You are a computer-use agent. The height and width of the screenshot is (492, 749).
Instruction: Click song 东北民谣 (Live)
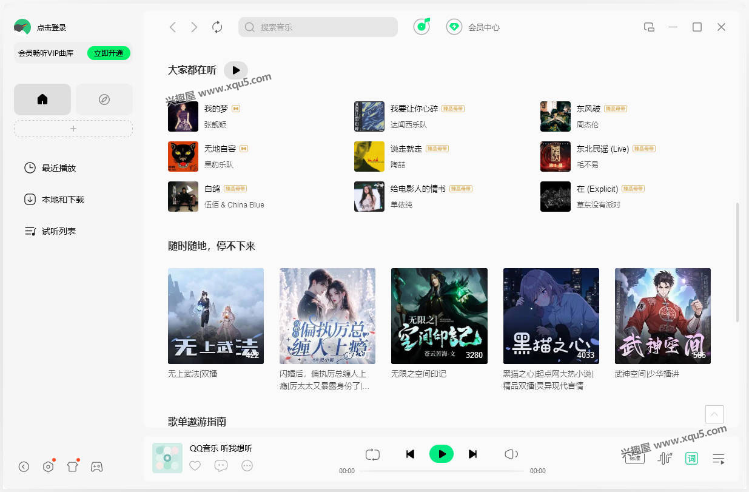tap(603, 148)
